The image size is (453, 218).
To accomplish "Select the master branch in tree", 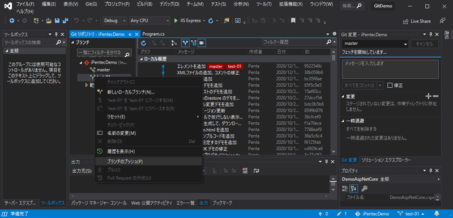I will [103, 70].
